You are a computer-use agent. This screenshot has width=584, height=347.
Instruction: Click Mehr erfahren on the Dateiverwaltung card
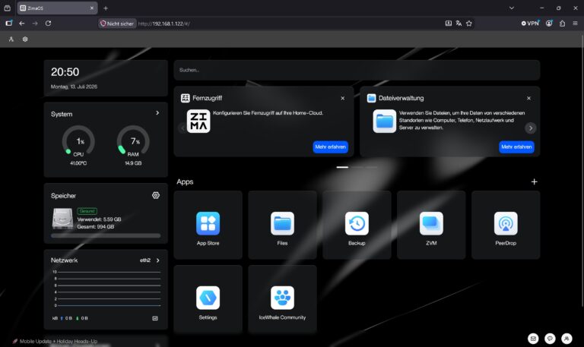click(516, 147)
